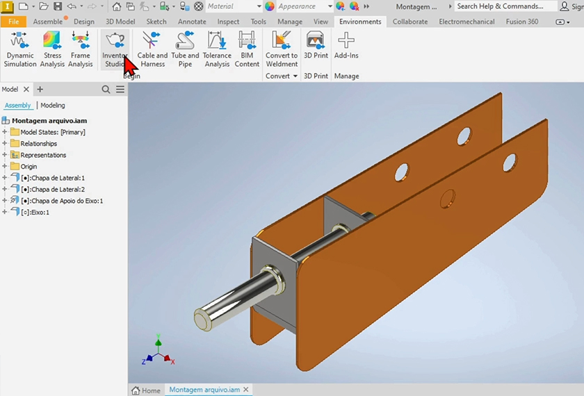This screenshot has height=396, width=584.
Task: Click Convert to Weldment button
Action: click(x=282, y=49)
